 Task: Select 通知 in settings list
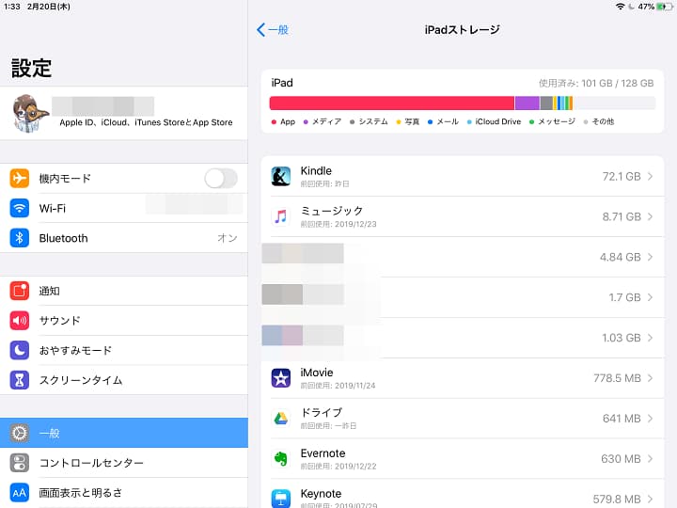point(124,291)
